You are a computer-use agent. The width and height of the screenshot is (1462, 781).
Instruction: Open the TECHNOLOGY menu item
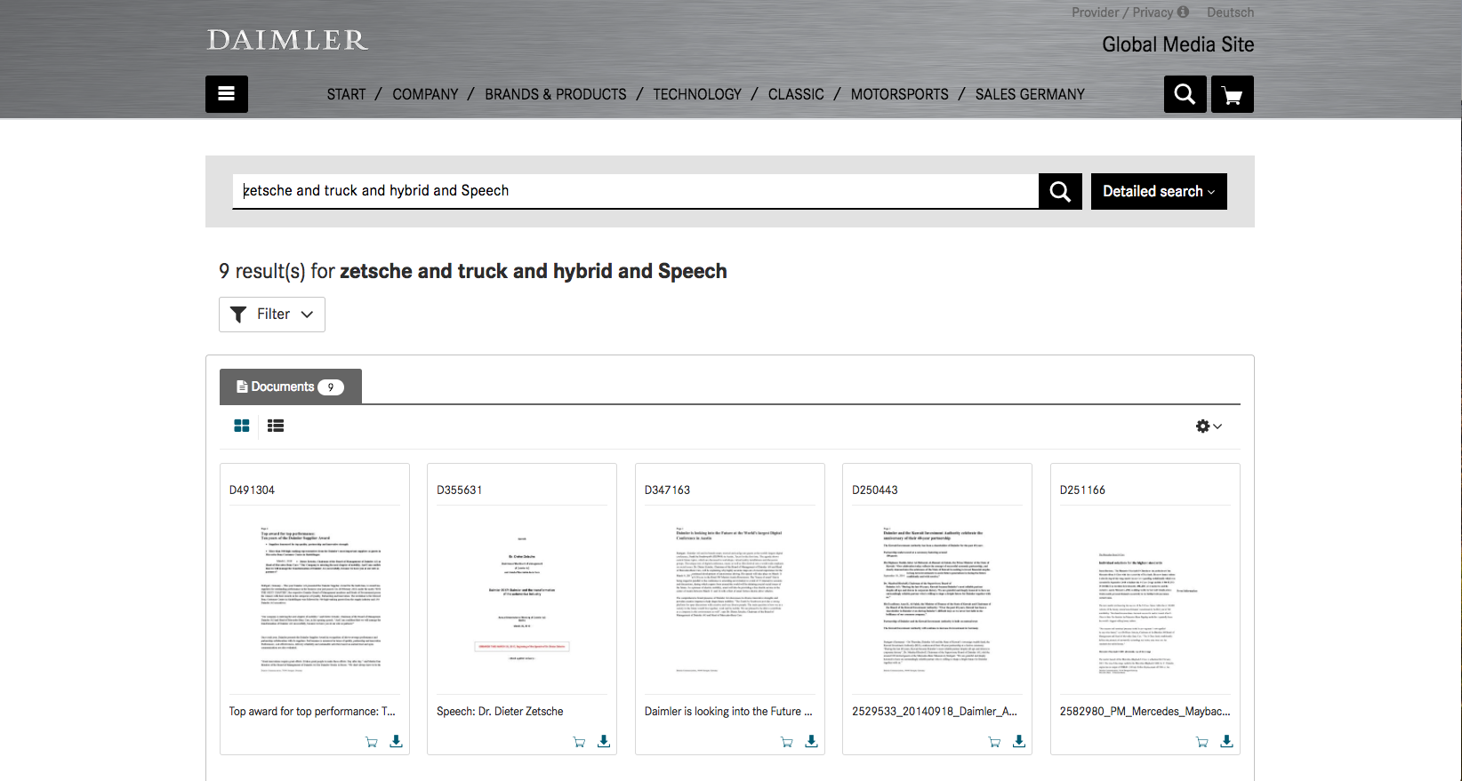[x=697, y=94]
